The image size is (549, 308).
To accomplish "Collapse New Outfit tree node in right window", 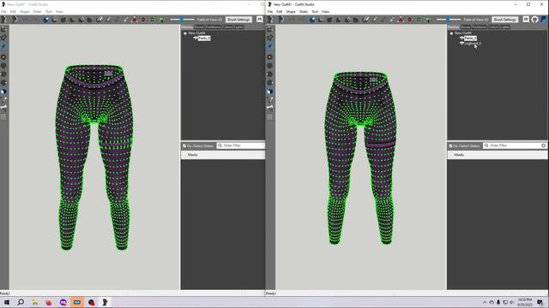I will 451,33.
